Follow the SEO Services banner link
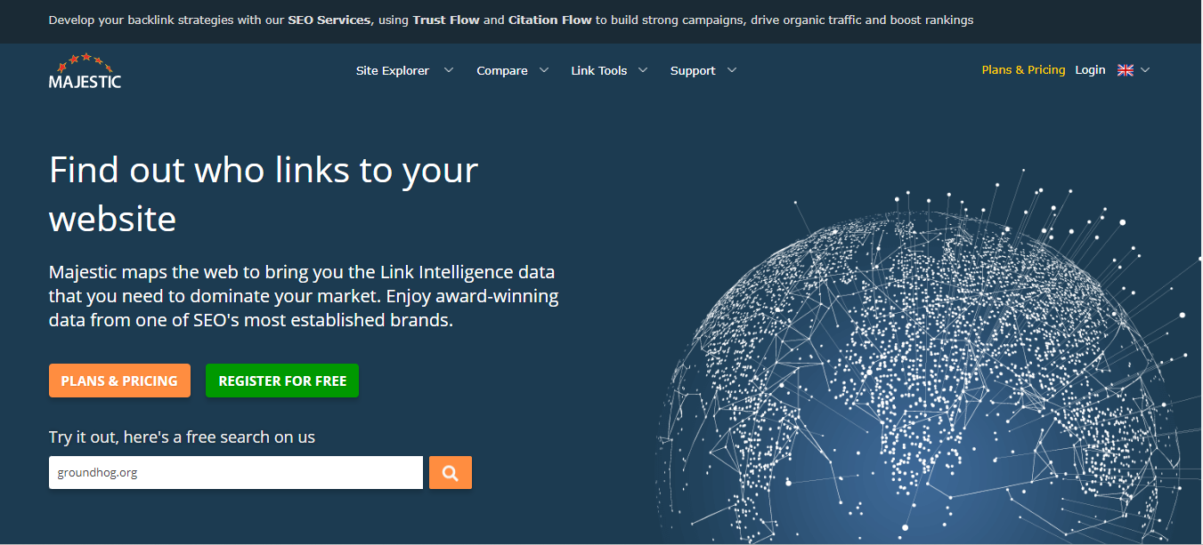 [x=330, y=20]
